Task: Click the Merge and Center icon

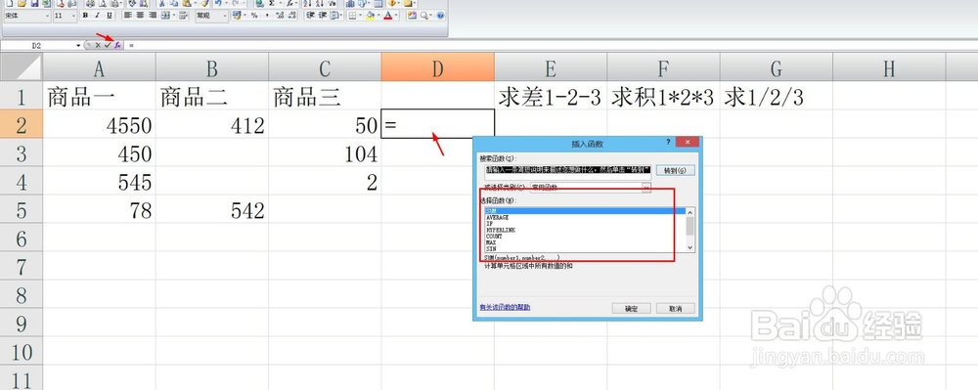Action: coord(165,15)
